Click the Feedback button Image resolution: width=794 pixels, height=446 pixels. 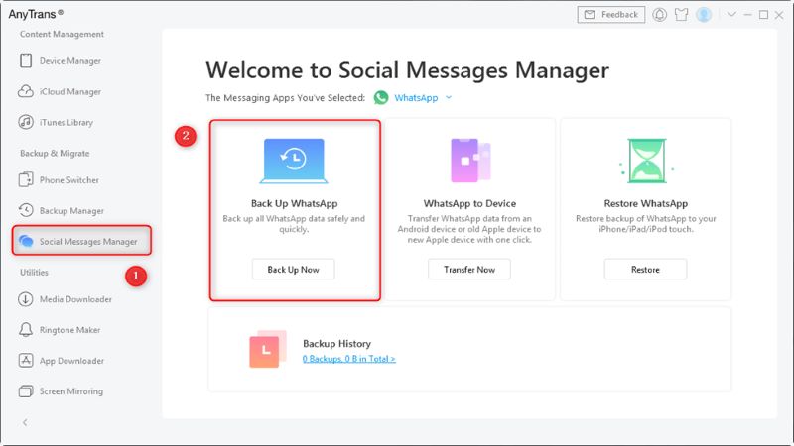click(611, 15)
